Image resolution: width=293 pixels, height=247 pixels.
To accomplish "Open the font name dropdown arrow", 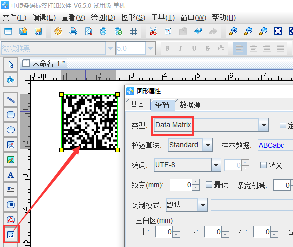I will click(x=111, y=48).
